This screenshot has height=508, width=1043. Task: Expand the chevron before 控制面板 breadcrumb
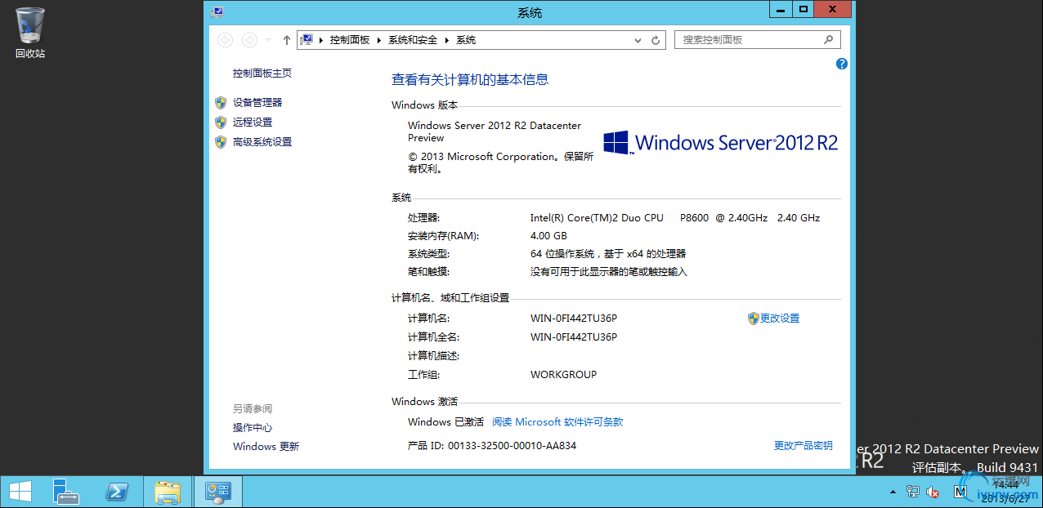[x=322, y=40]
